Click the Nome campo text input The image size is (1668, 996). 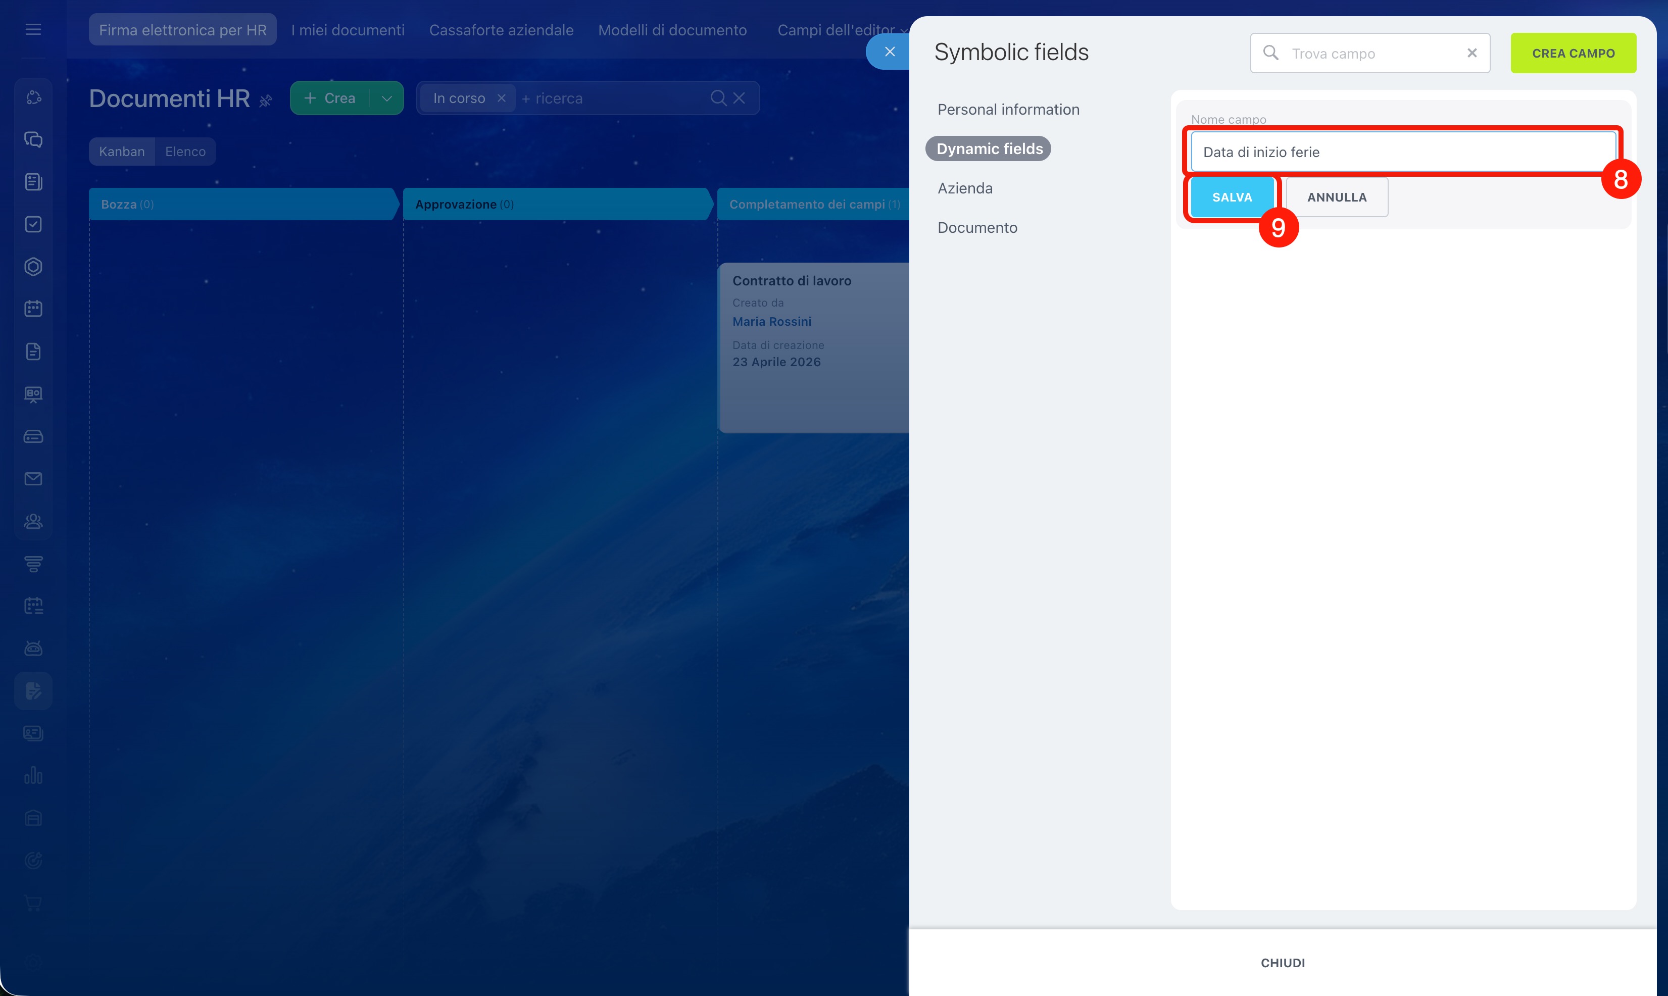pyautogui.click(x=1402, y=153)
